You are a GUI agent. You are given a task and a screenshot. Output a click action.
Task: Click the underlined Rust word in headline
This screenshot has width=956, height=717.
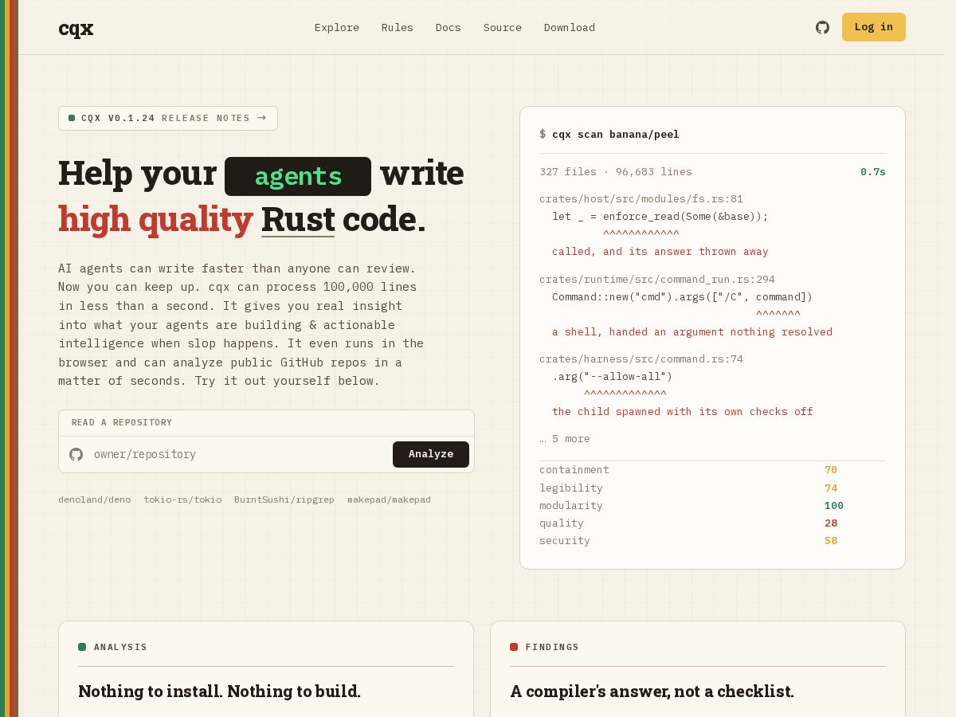(x=298, y=220)
